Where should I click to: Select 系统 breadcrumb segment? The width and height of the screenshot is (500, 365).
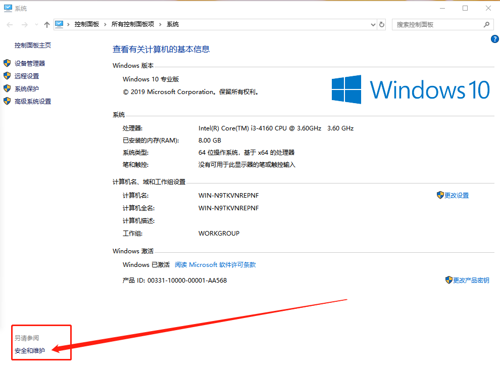click(173, 24)
